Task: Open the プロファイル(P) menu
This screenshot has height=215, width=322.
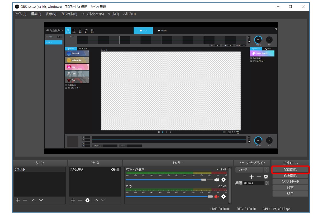Action: point(69,14)
